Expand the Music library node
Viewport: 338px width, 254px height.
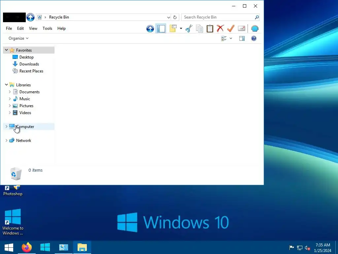point(10,99)
